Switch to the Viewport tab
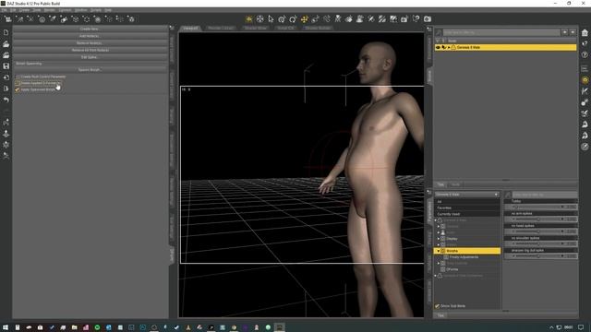This screenshot has height=332, width=591. [191, 29]
